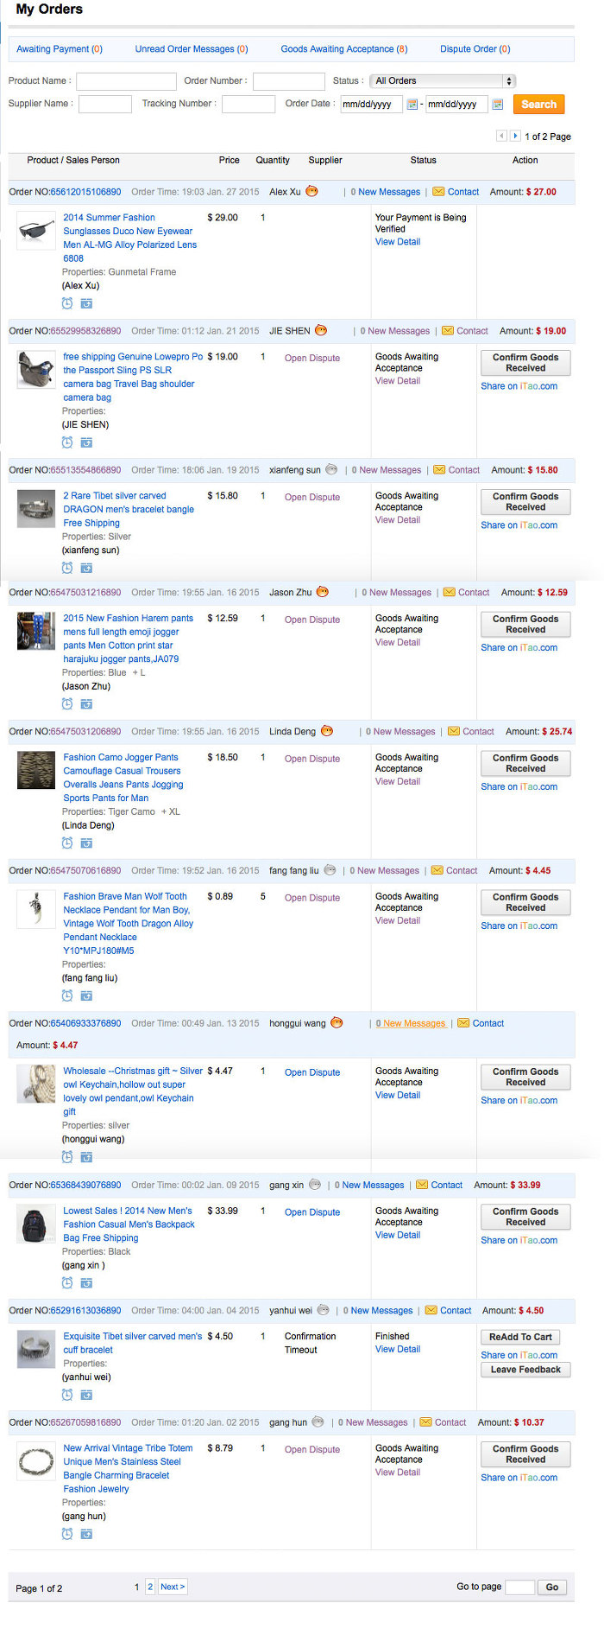Viewport: 604px width, 1641px height.
Task: Click the clock icon under the Harem pants order
Action: (67, 704)
